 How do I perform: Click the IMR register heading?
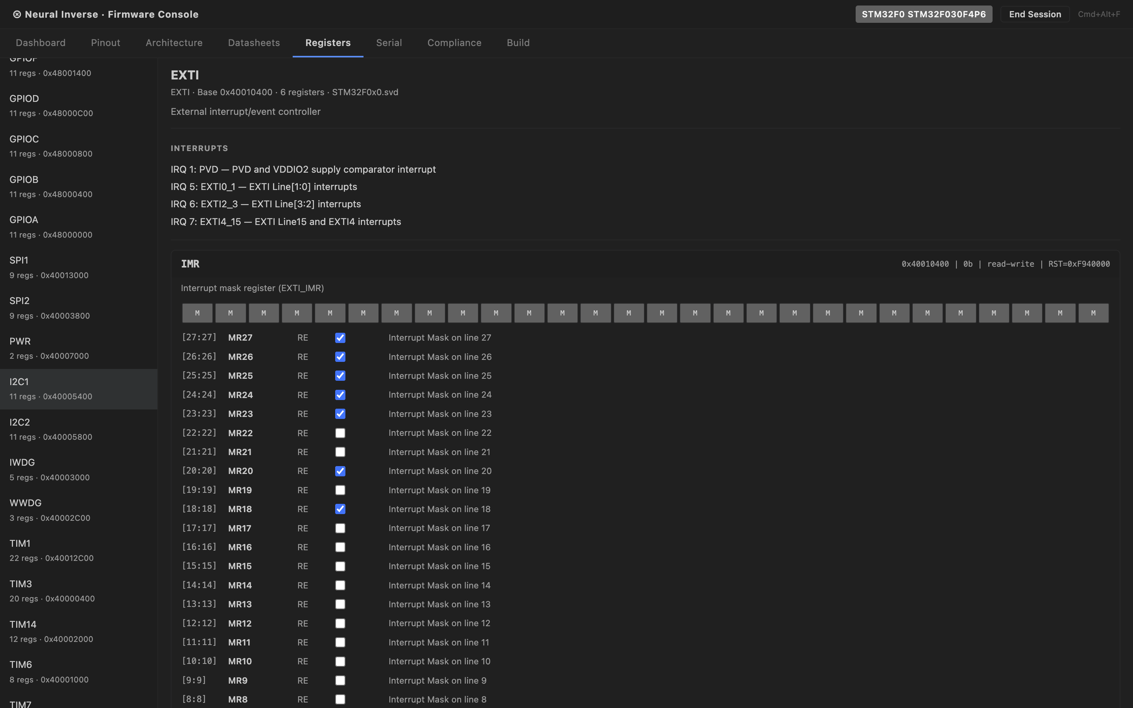[x=190, y=264]
